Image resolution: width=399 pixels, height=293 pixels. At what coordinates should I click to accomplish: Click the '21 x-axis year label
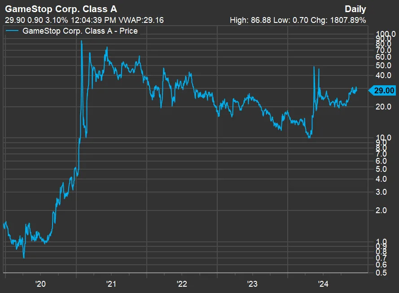111,284
